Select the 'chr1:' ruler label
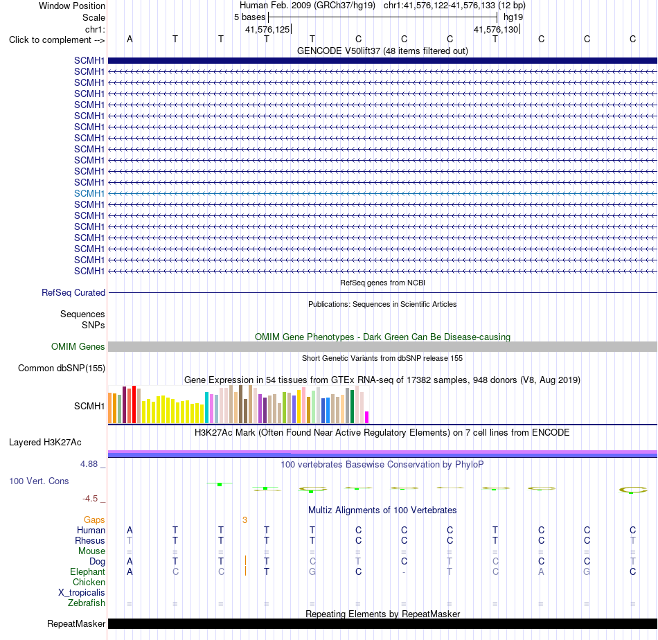 coord(95,29)
